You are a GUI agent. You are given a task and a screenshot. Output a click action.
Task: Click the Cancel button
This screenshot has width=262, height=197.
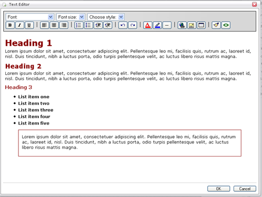[x=245, y=189]
